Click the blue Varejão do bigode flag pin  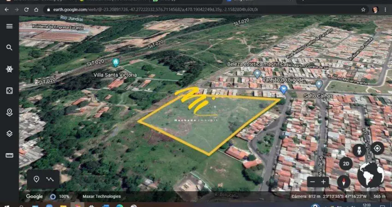284,89
